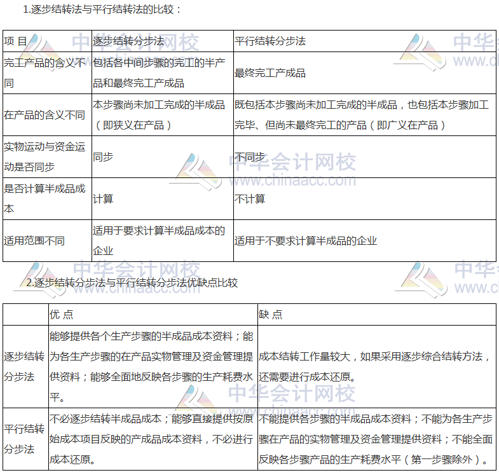The width and height of the screenshot is (499, 475).
Task: Click disadvantages cell starting '不能提供各步骤的半成品成本资料'
Action: (x=377, y=439)
